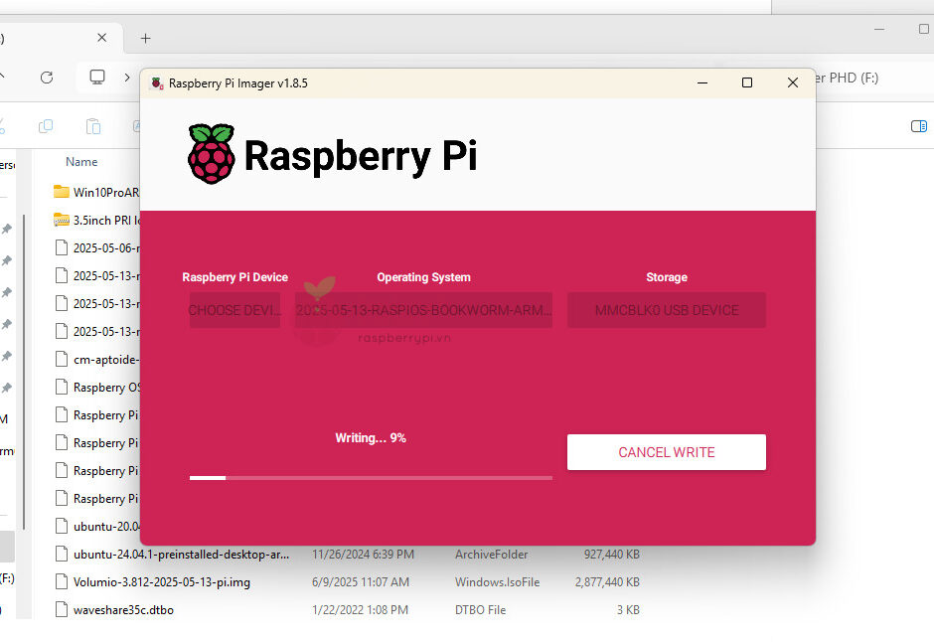Open the Storage selector showing MMCBLK0 USB DEVICE
The height and width of the screenshot is (642, 934).
click(x=666, y=310)
